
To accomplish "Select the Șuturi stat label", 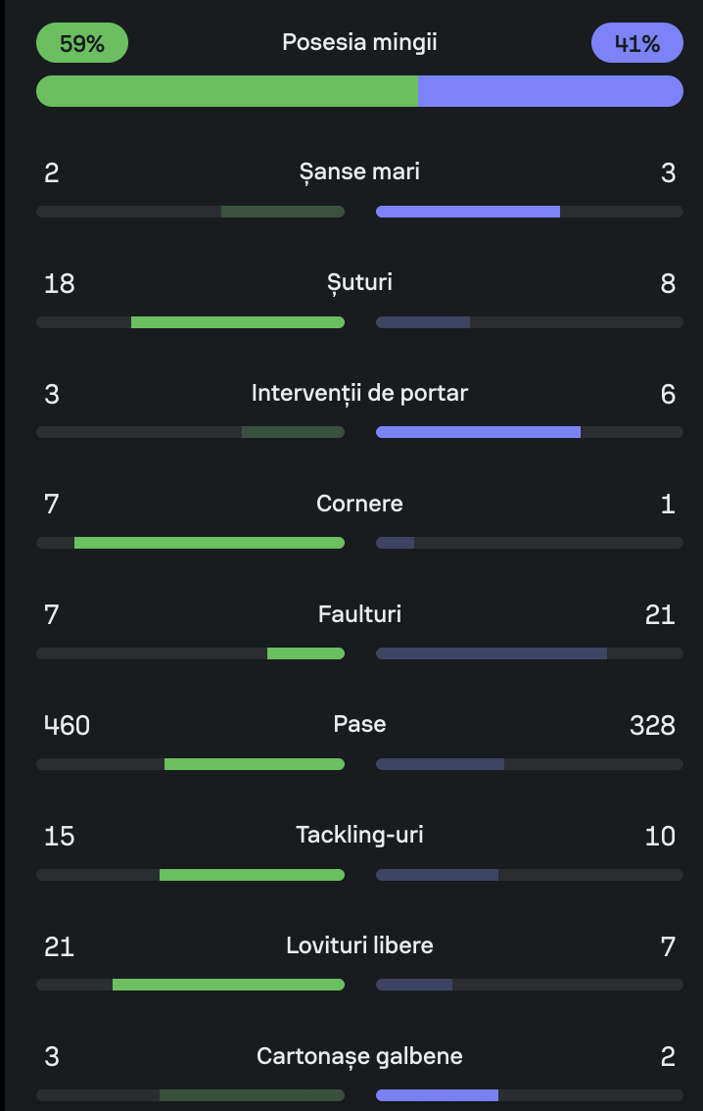I will (359, 283).
